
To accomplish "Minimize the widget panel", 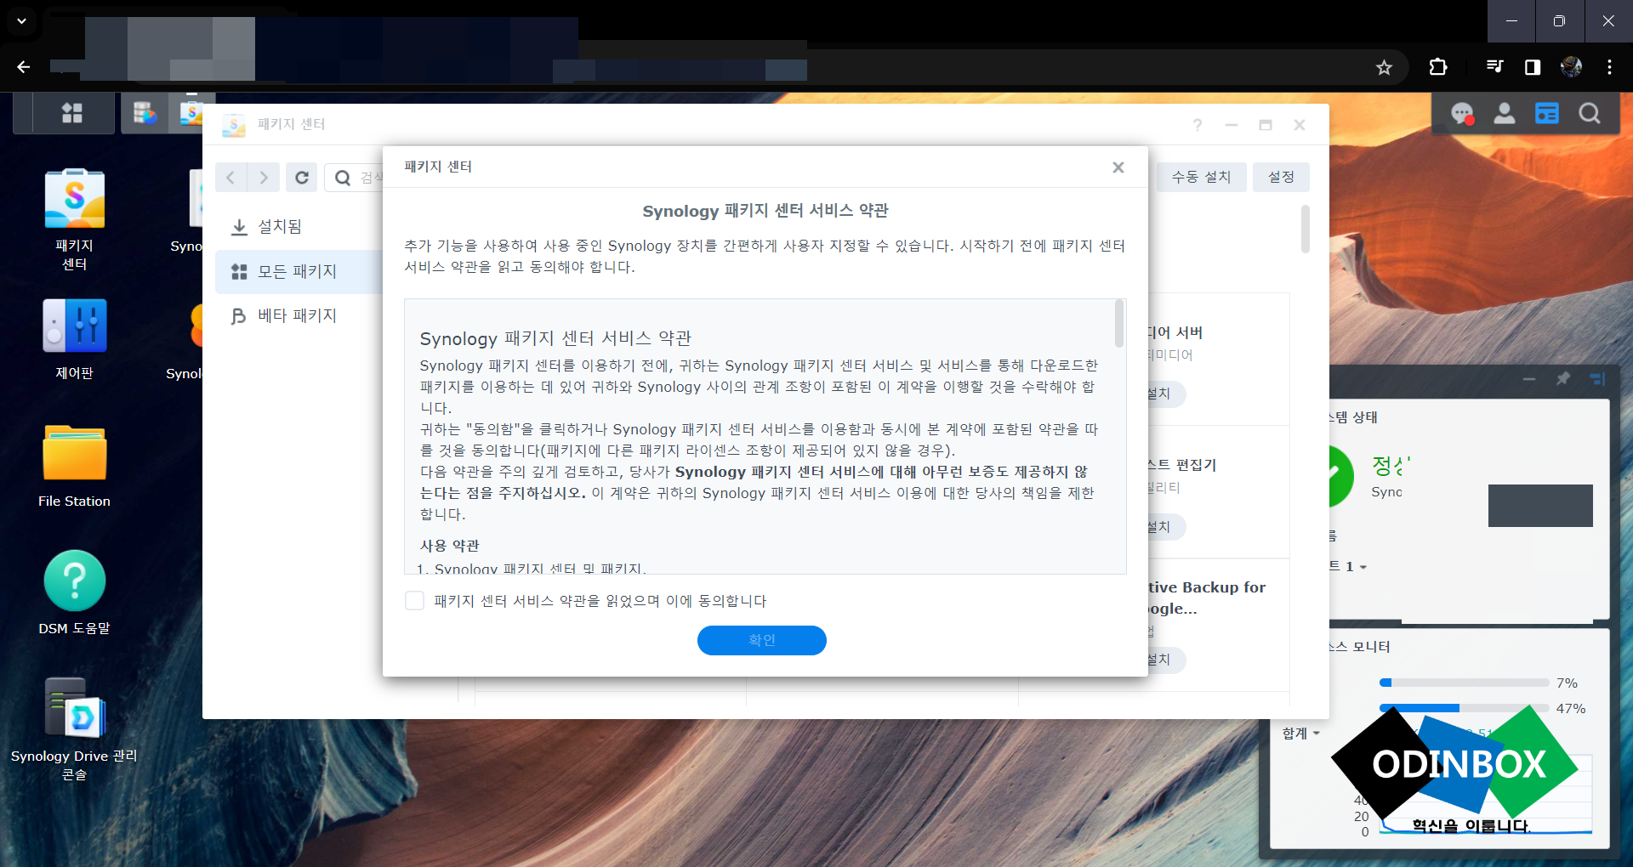I will [x=1529, y=378].
